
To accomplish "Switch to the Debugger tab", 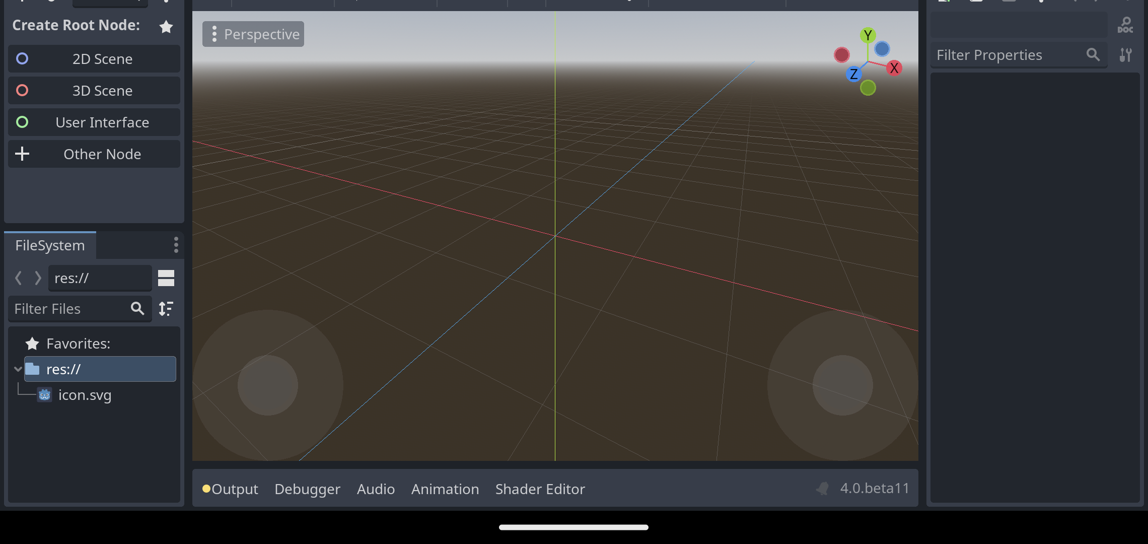I will tap(307, 489).
